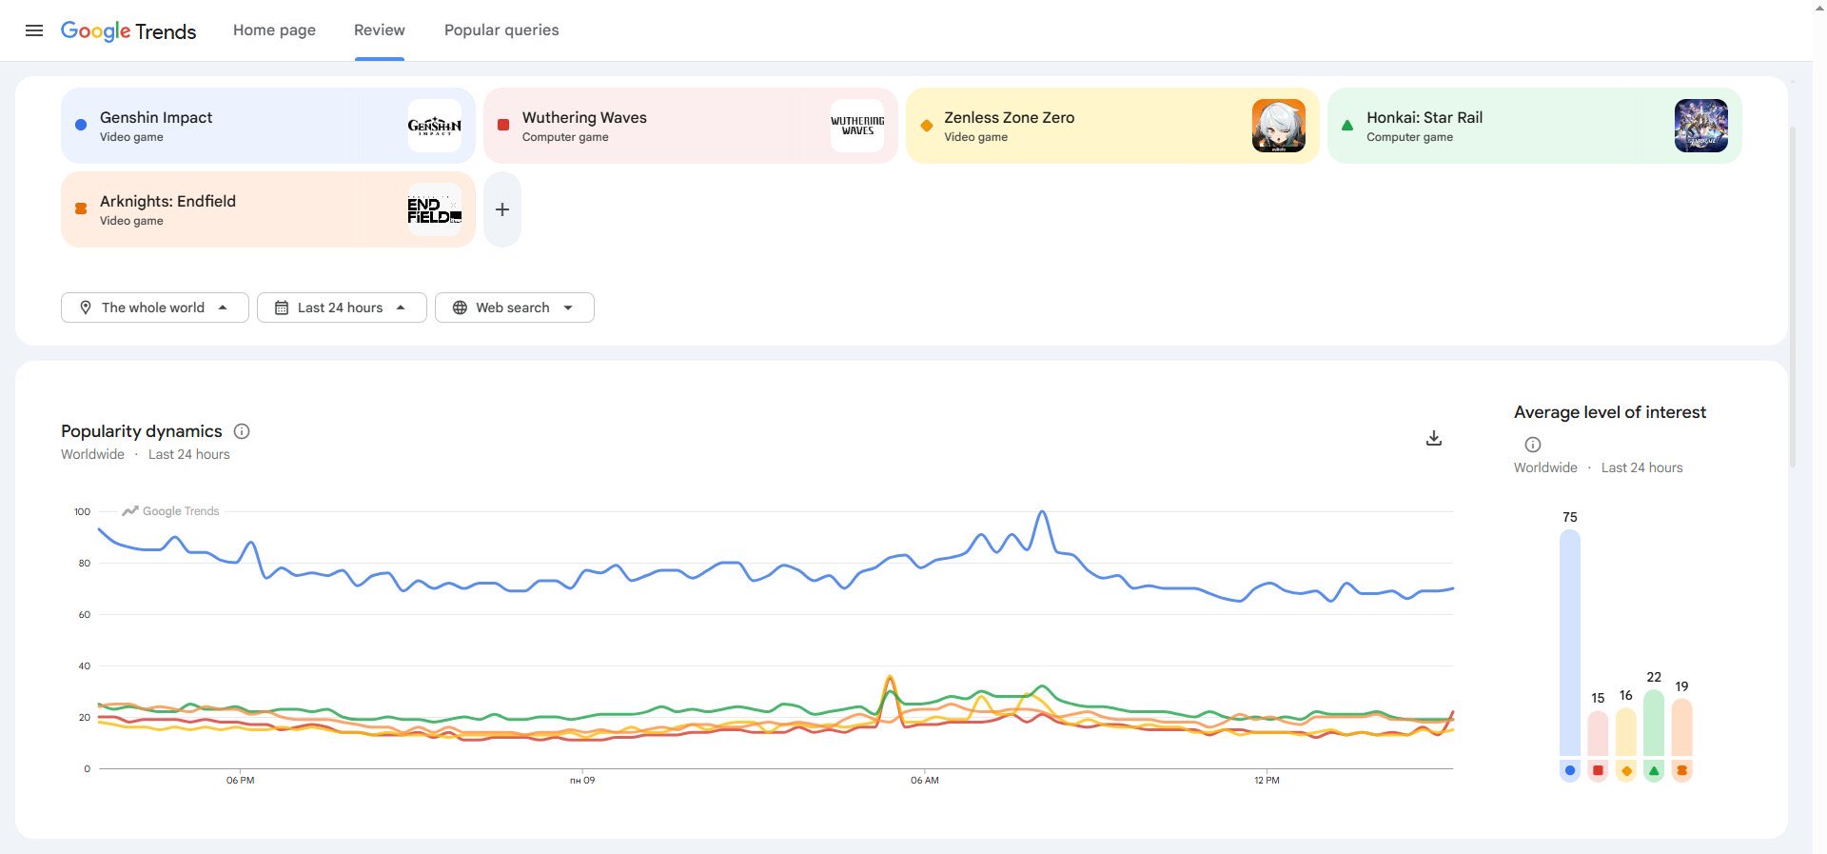Select the Review tab

pyautogui.click(x=379, y=30)
